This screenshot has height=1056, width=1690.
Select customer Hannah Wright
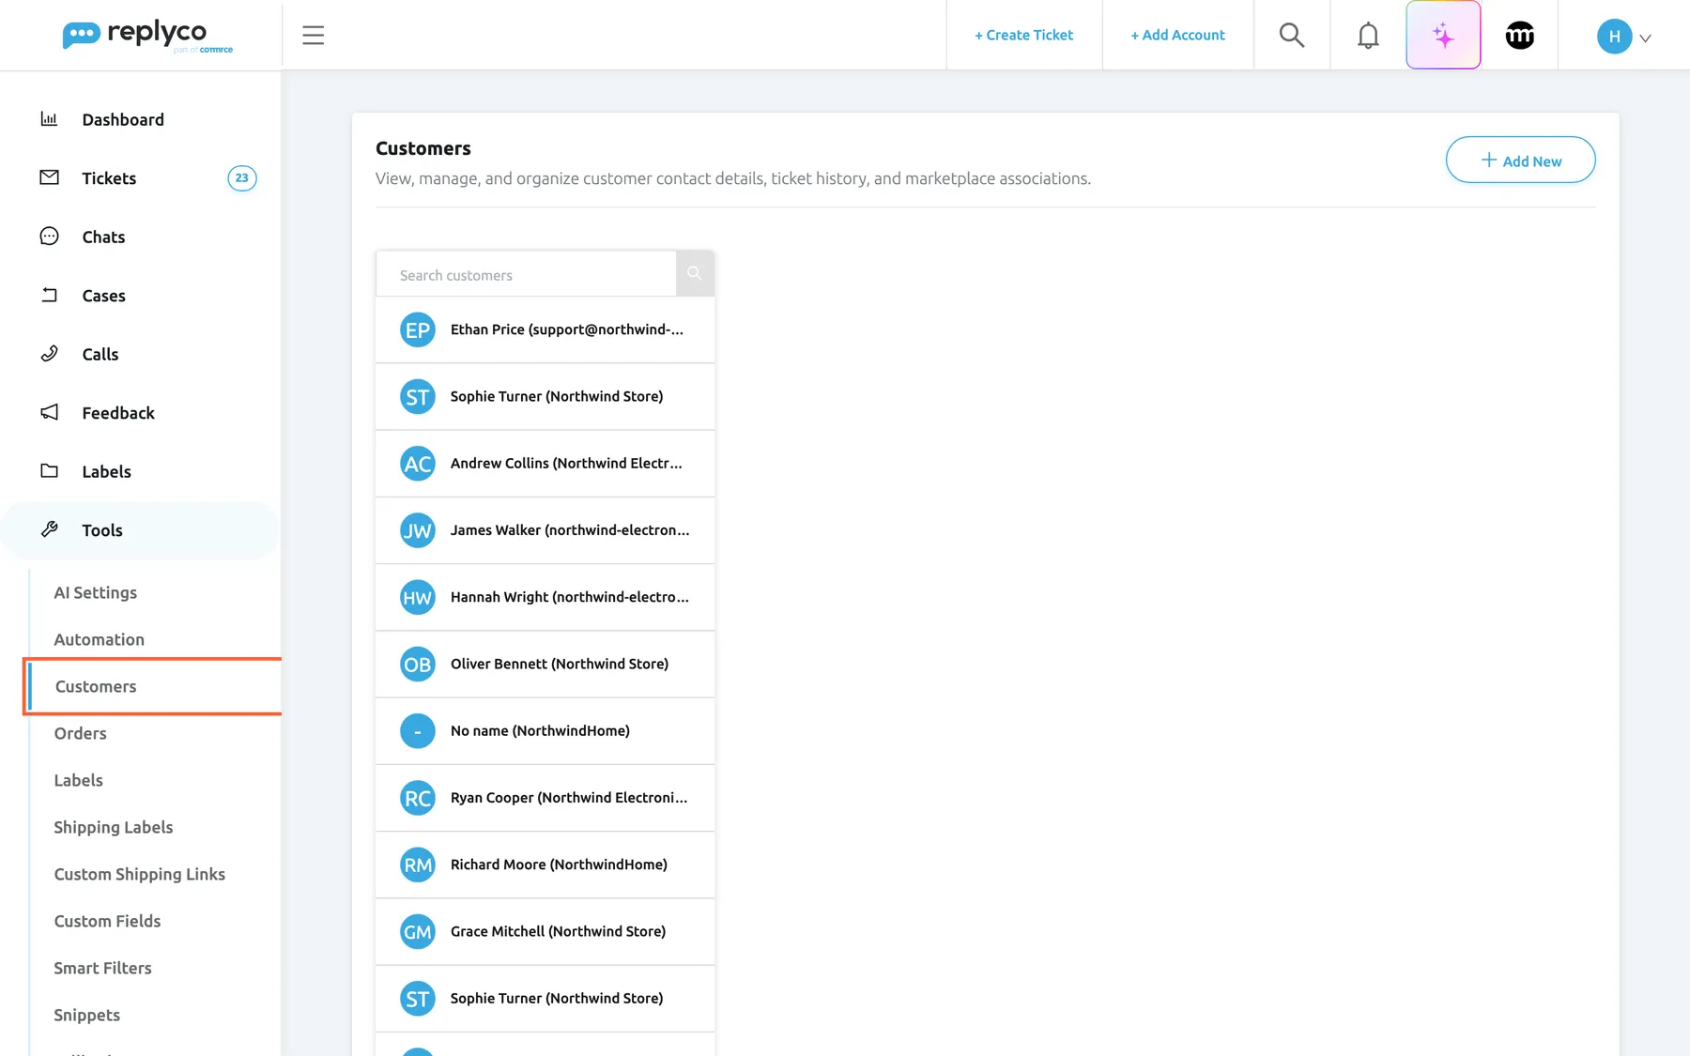(545, 597)
